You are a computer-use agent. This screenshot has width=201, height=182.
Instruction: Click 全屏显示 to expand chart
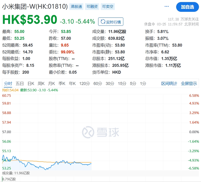point(189,83)
